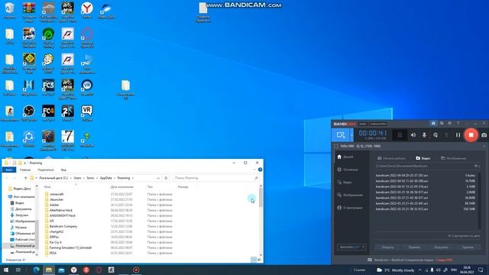Click the Roaming search input field

coord(216,178)
